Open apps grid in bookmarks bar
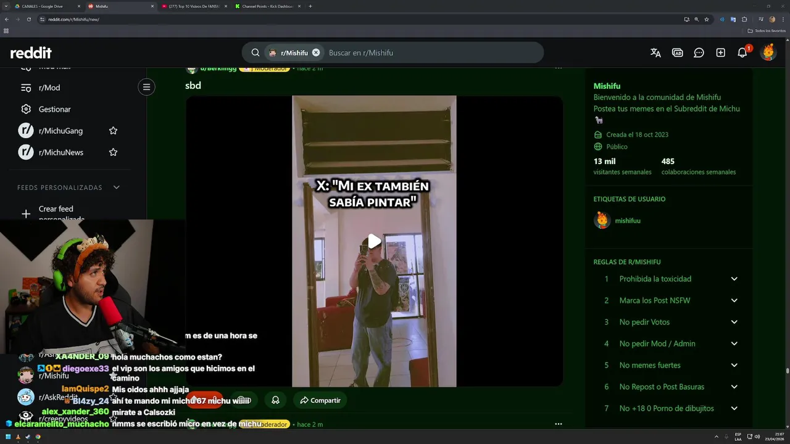The image size is (790, 444). [x=6, y=30]
